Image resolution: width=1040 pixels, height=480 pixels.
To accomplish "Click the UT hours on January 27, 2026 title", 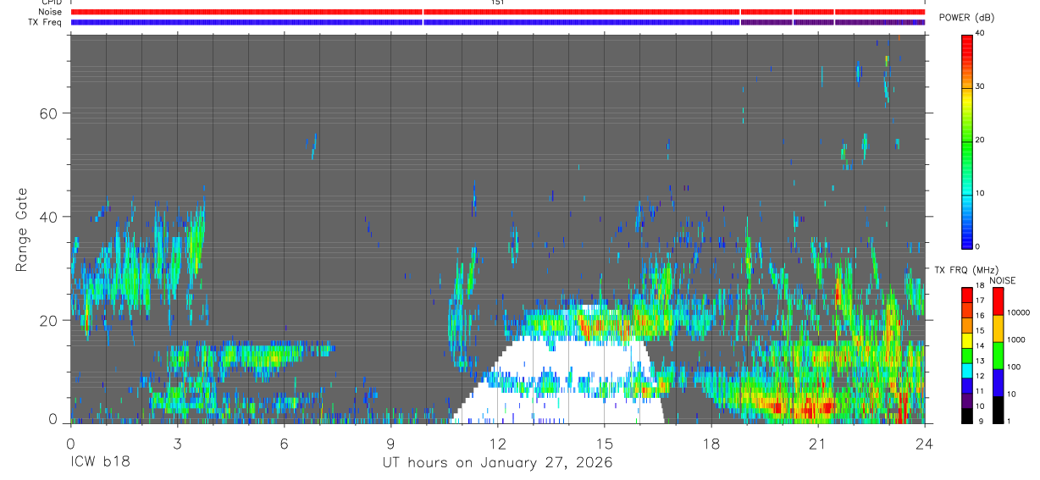I will [497, 463].
